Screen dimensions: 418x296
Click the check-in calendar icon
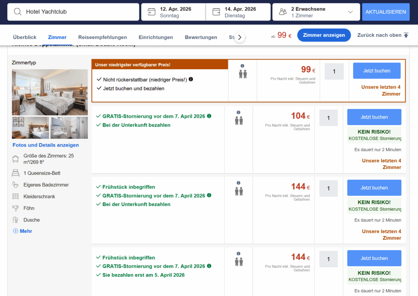[x=151, y=12]
